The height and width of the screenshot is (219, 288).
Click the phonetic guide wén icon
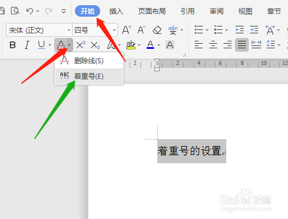[173, 30]
